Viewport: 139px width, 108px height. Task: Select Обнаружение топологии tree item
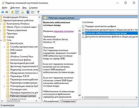tap(24, 73)
